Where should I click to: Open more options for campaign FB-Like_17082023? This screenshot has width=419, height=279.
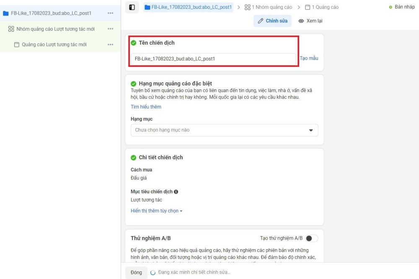tap(110, 13)
